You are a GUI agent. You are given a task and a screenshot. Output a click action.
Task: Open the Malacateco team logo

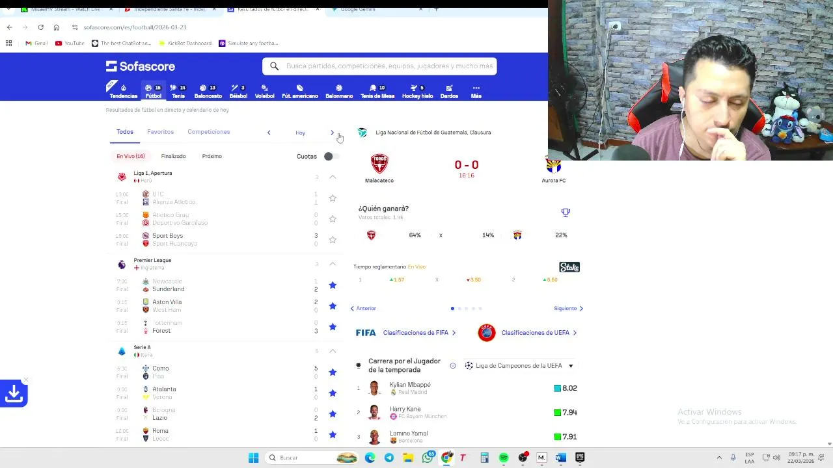379,163
